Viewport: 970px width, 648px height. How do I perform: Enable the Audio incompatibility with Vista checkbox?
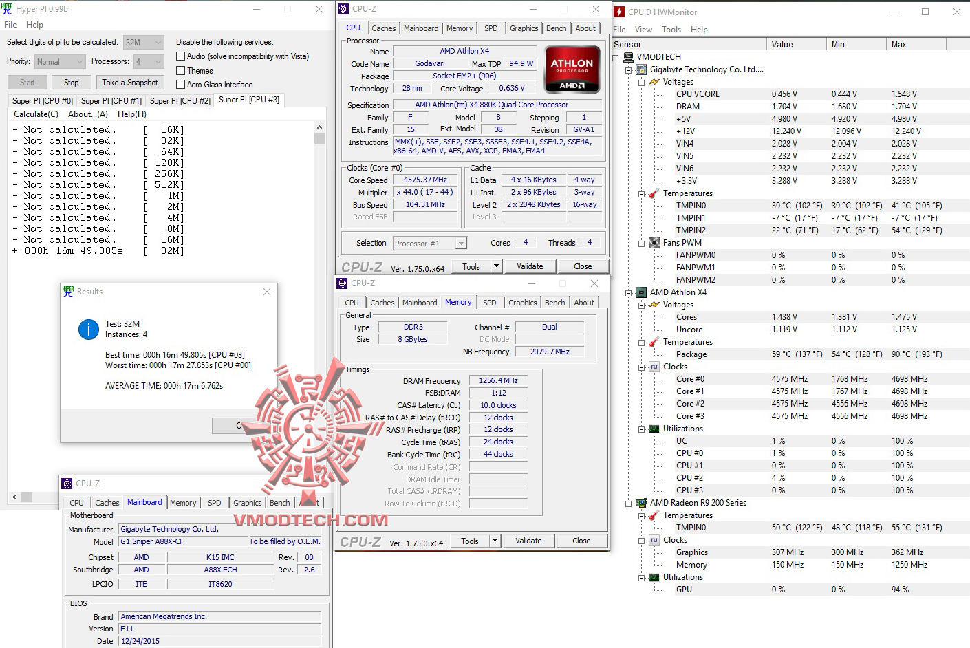181,56
